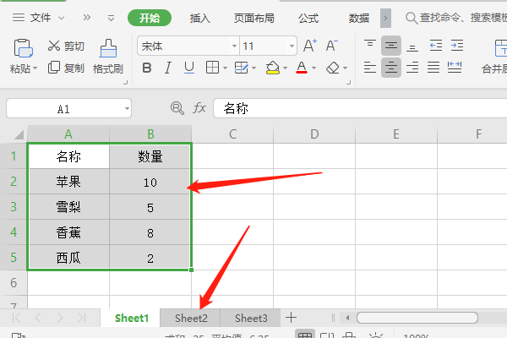Select cell with value 8
507x338 pixels.
[x=150, y=232]
